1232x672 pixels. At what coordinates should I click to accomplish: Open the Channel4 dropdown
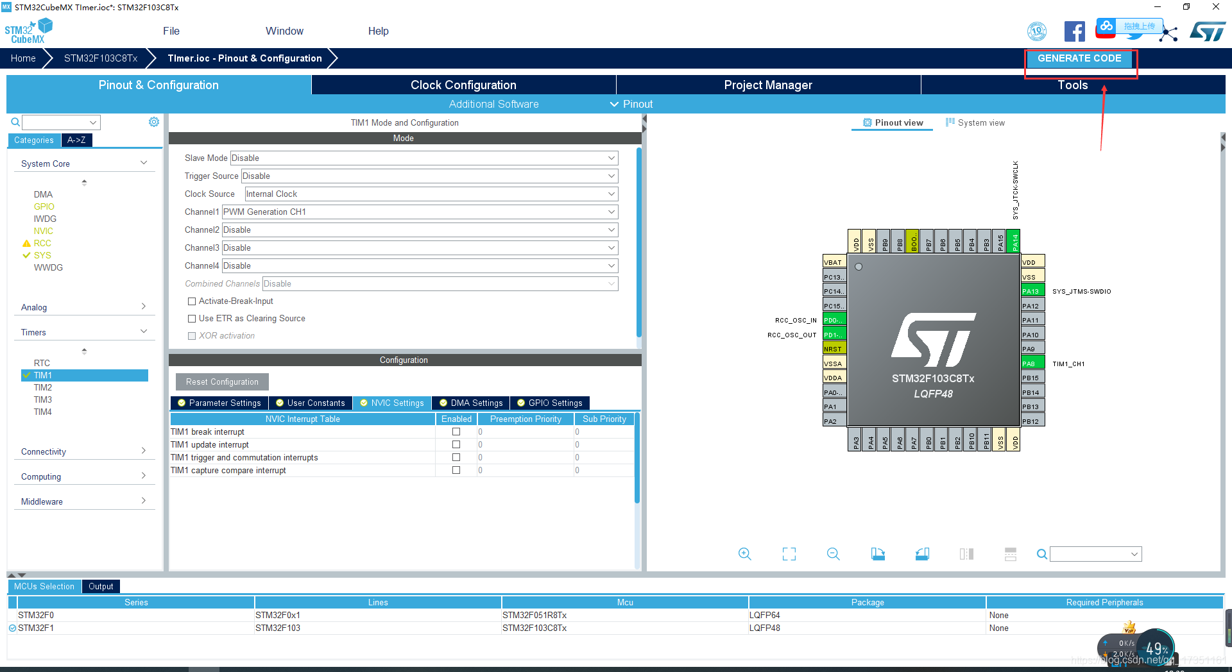[420, 265]
